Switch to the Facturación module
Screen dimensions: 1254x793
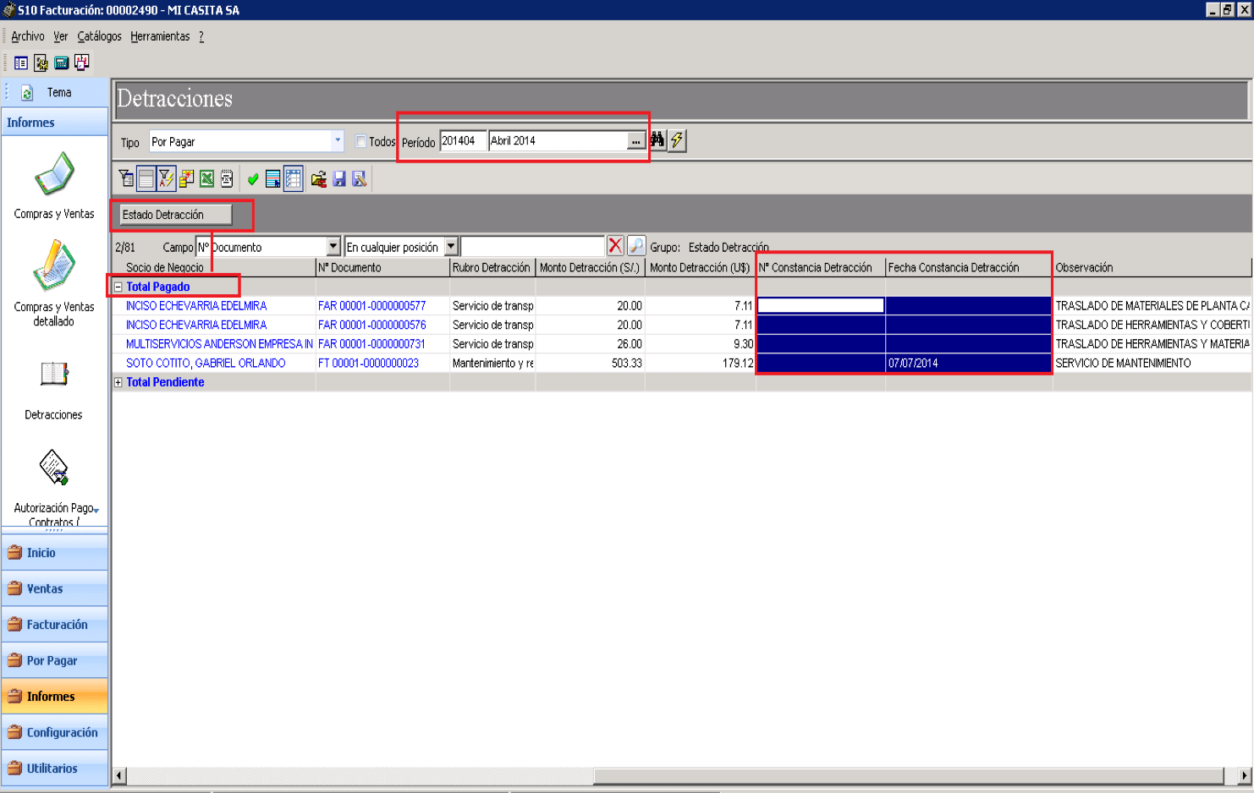(x=55, y=625)
